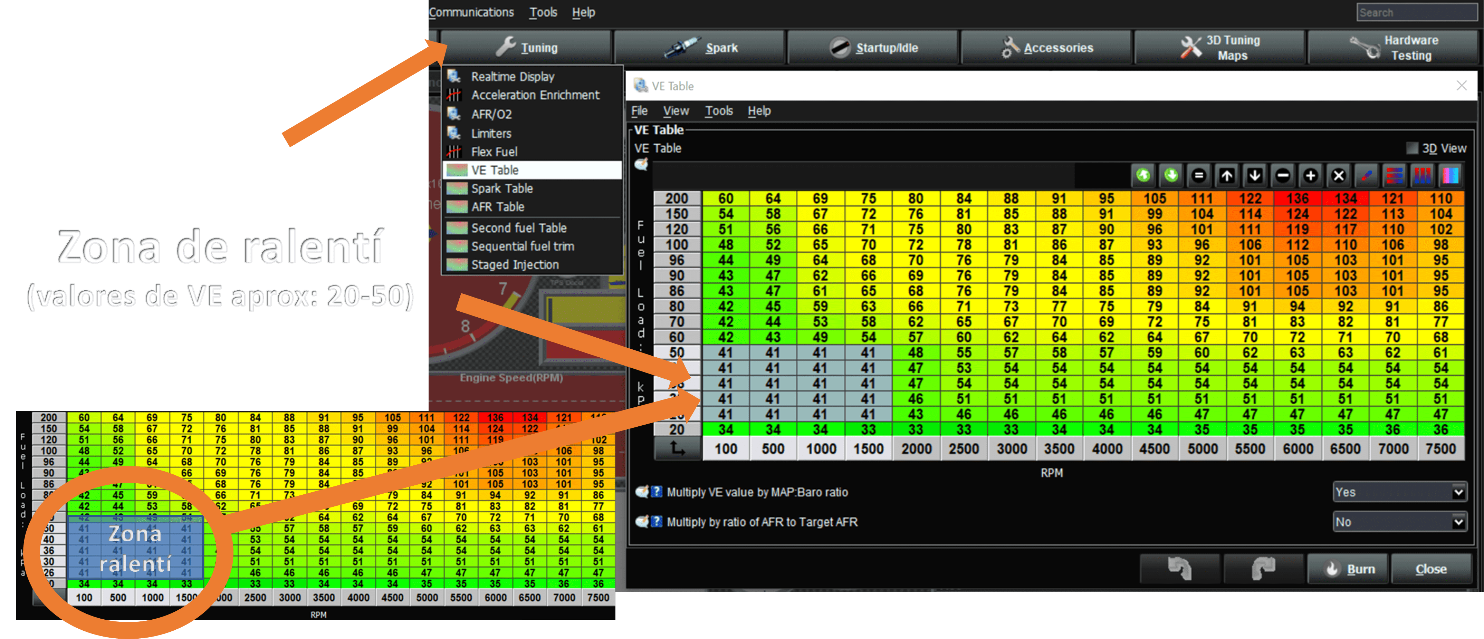The width and height of the screenshot is (1484, 639).
Task: Click the Search input field
Action: click(x=1417, y=13)
